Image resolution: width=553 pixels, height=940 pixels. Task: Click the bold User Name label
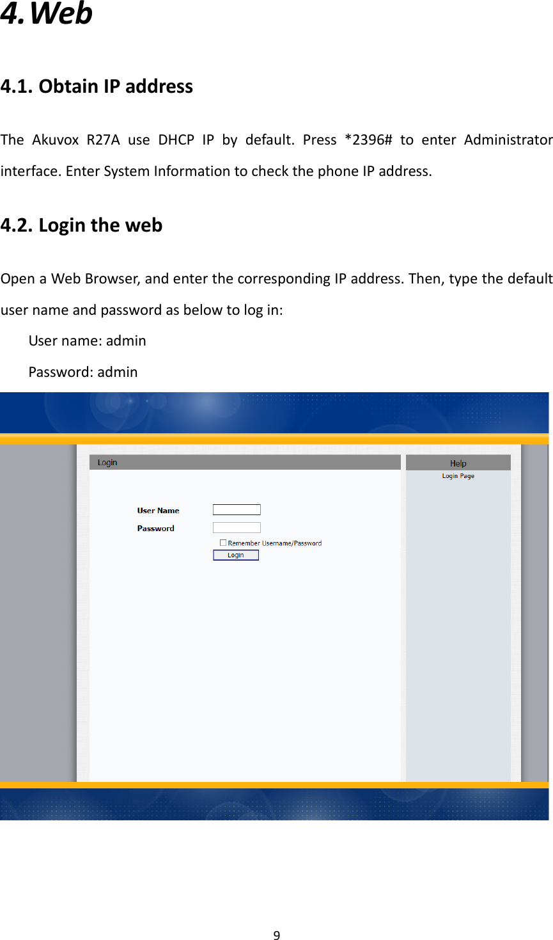point(158,511)
